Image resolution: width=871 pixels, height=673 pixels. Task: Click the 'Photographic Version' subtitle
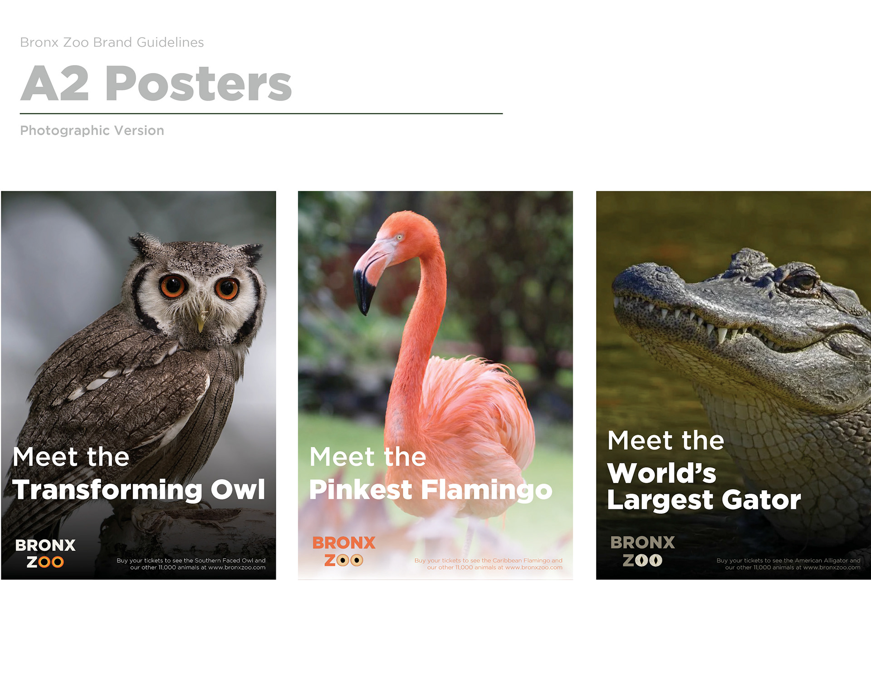tap(92, 131)
